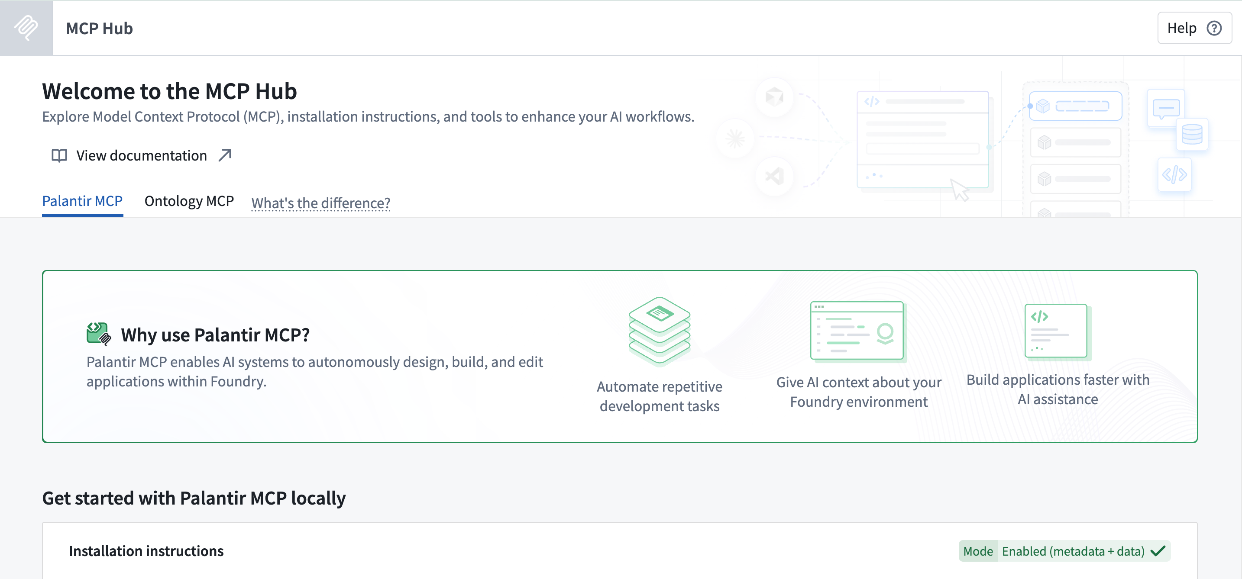
Task: Switch to the Palantir MCP tab
Action: tap(82, 201)
